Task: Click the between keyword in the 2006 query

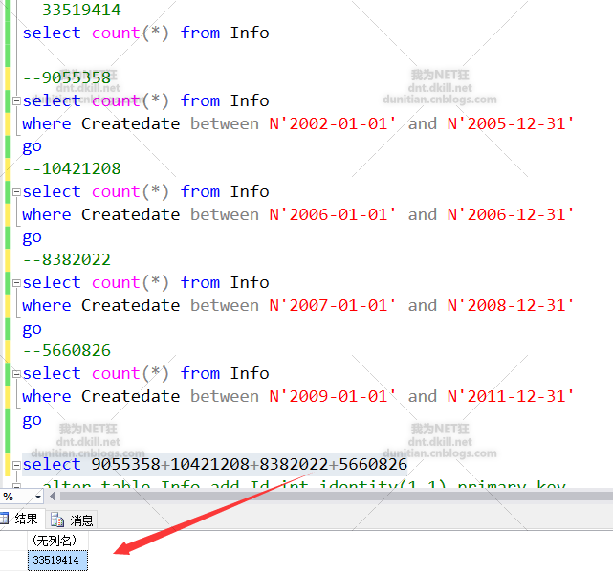Action: 225,214
